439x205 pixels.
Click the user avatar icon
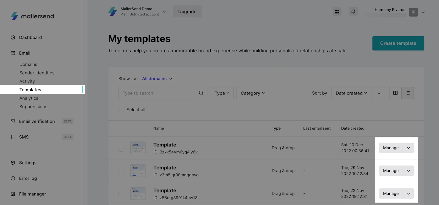pyautogui.click(x=413, y=12)
